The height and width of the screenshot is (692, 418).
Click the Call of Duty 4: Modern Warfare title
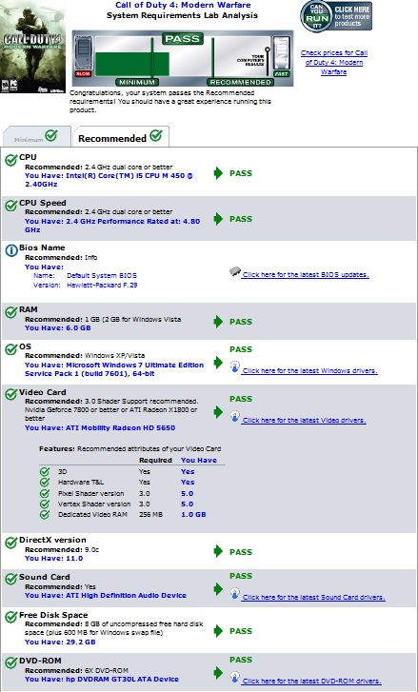click(183, 5)
